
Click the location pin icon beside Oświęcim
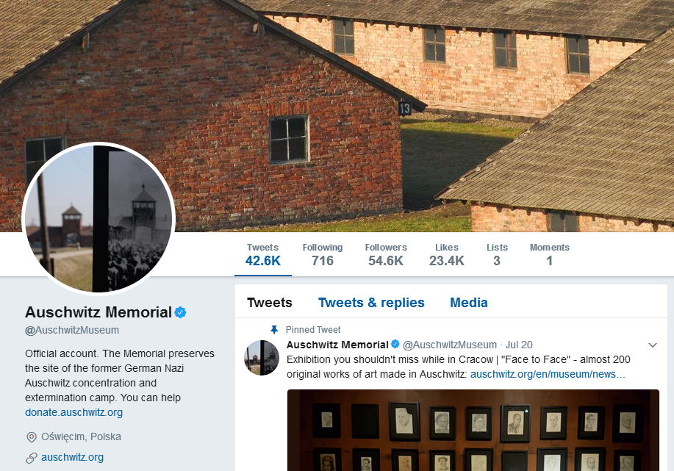tap(32, 437)
